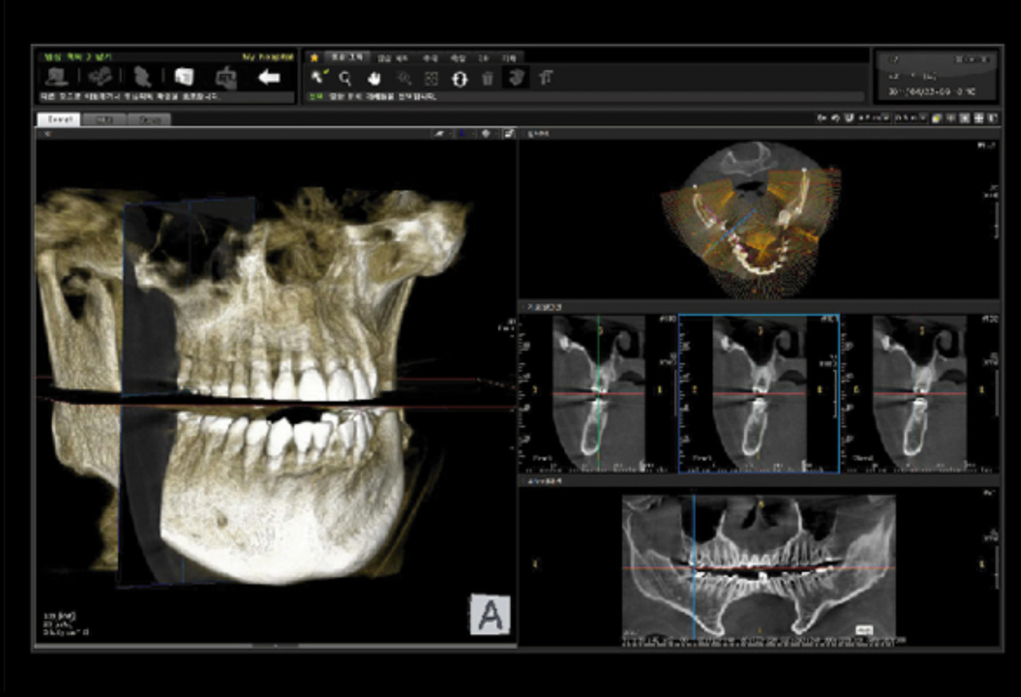Image resolution: width=1021 pixels, height=697 pixels.
Task: Click the grid layout icon in toolbar
Action: point(431,78)
